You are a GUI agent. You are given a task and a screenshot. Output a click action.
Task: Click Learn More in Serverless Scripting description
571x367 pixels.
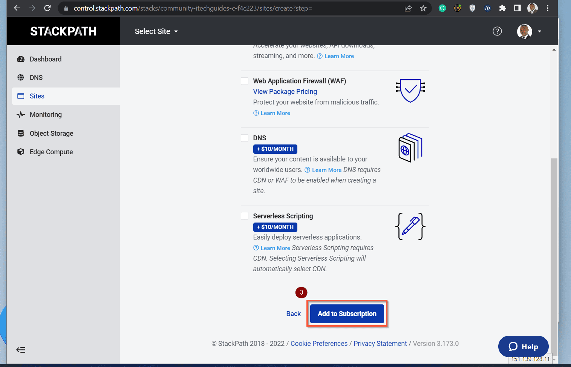(x=272, y=248)
